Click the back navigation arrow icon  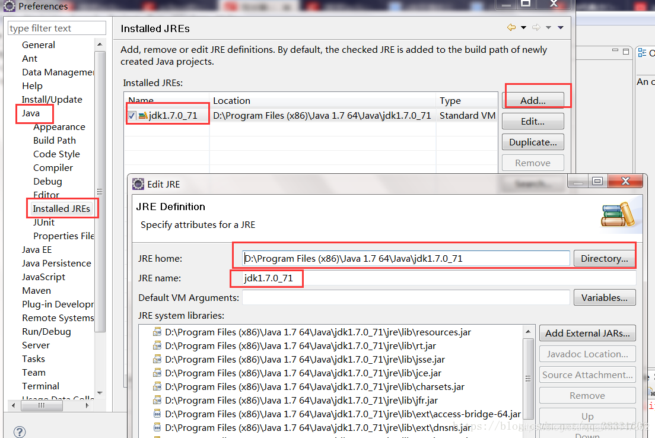(511, 27)
